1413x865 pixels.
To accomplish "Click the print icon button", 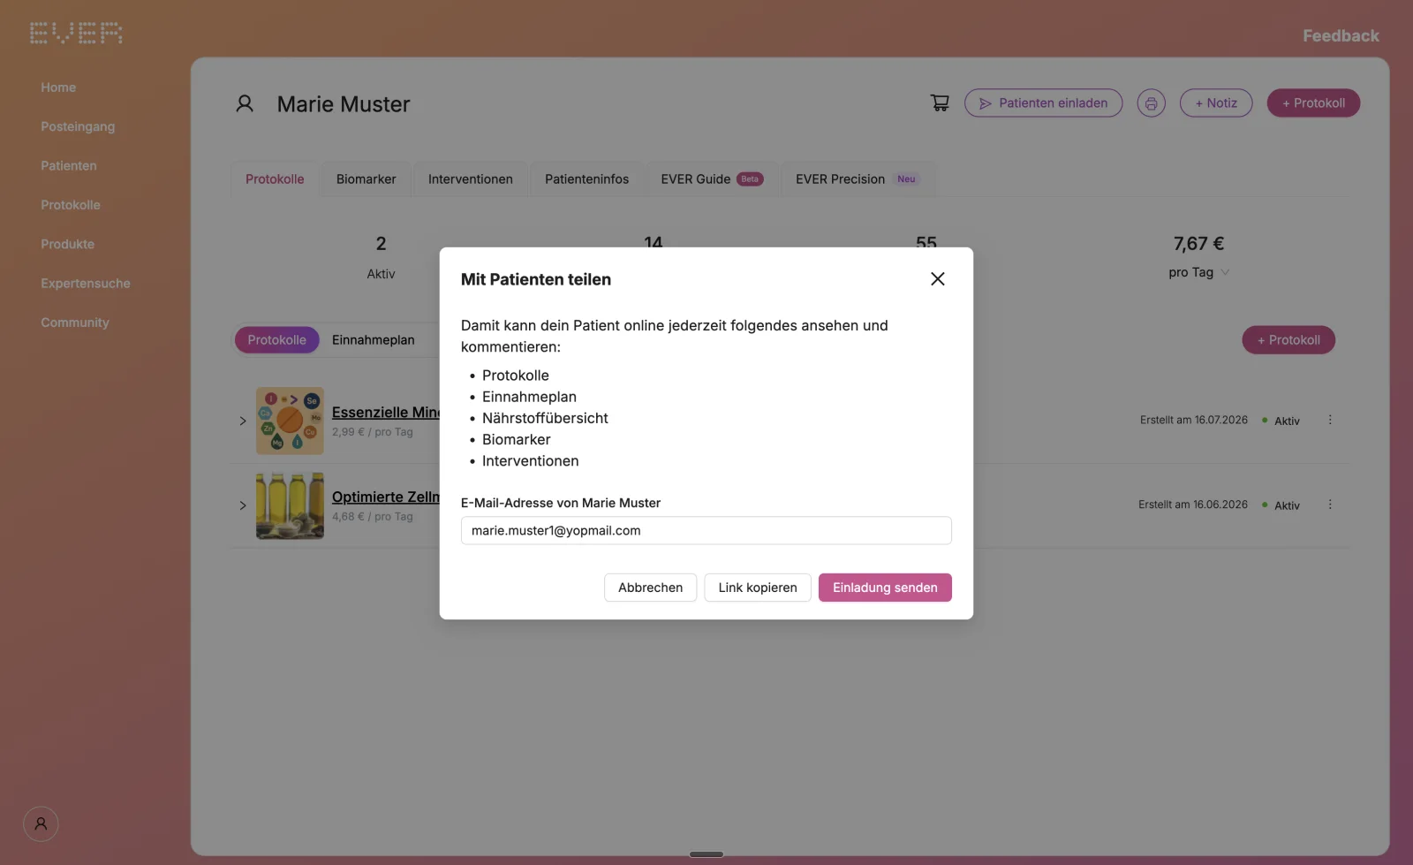I will [1151, 103].
